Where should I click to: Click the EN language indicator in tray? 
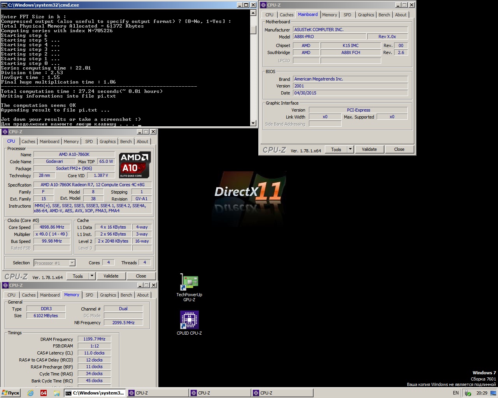[x=456, y=393]
